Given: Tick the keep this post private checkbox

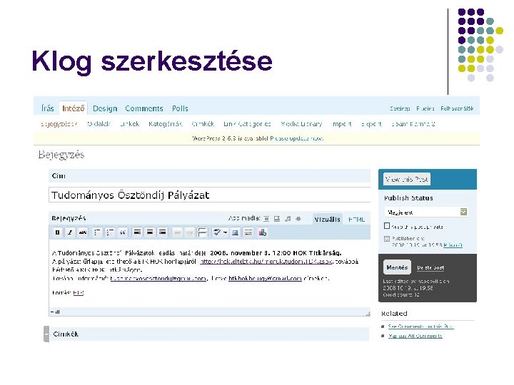Looking at the screenshot, I should coord(387,226).
